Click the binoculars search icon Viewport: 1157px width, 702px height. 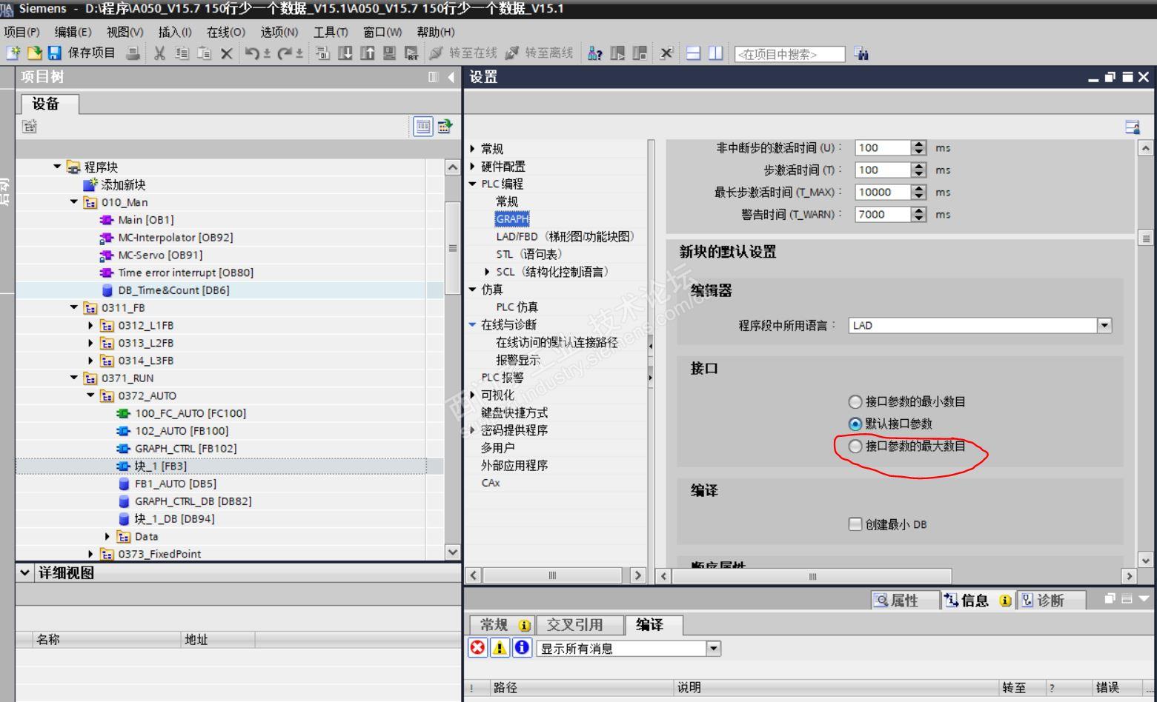pyautogui.click(x=861, y=53)
